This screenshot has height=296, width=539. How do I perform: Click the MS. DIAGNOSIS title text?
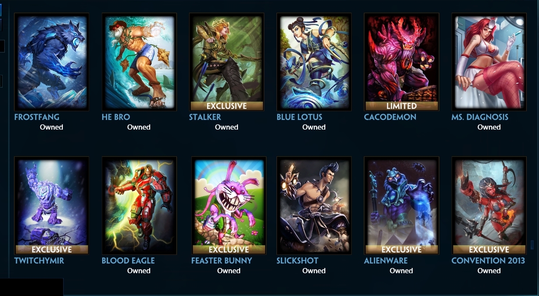[480, 117]
